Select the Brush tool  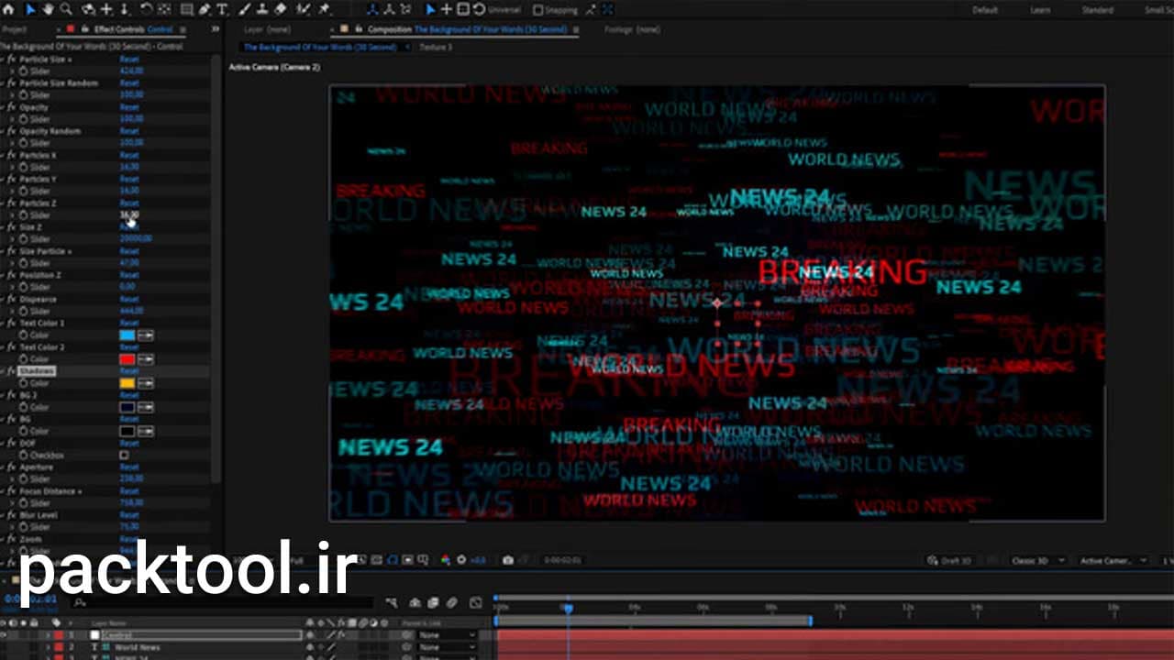pos(246,9)
